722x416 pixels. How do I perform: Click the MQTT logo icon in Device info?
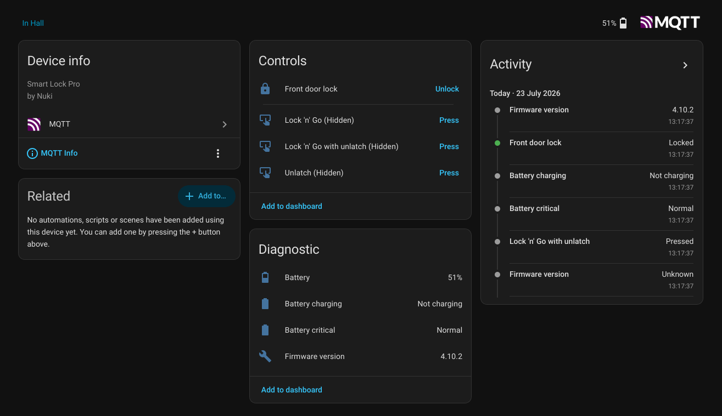tap(34, 124)
